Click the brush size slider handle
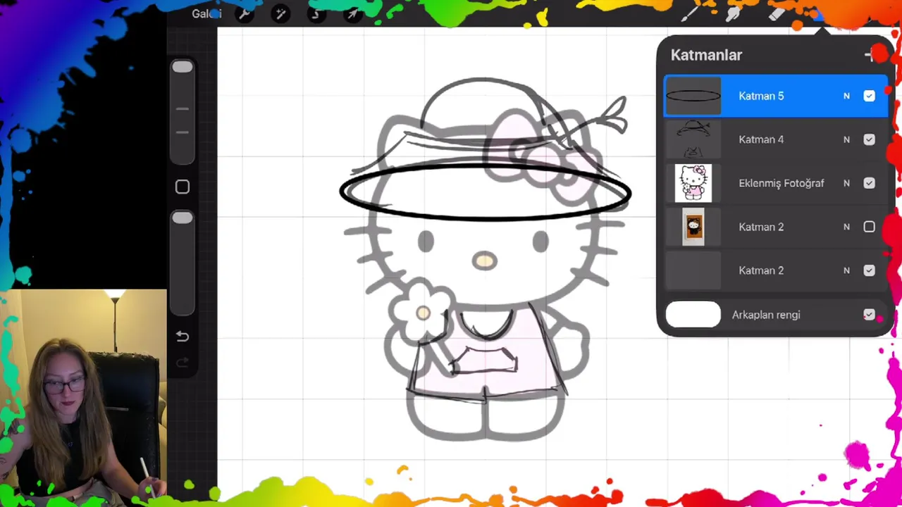Screen dimensions: 902x507 point(183,67)
